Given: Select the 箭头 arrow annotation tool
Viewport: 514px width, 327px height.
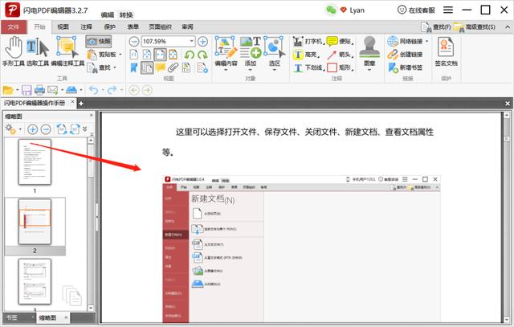Looking at the screenshot, I should click(340, 55).
